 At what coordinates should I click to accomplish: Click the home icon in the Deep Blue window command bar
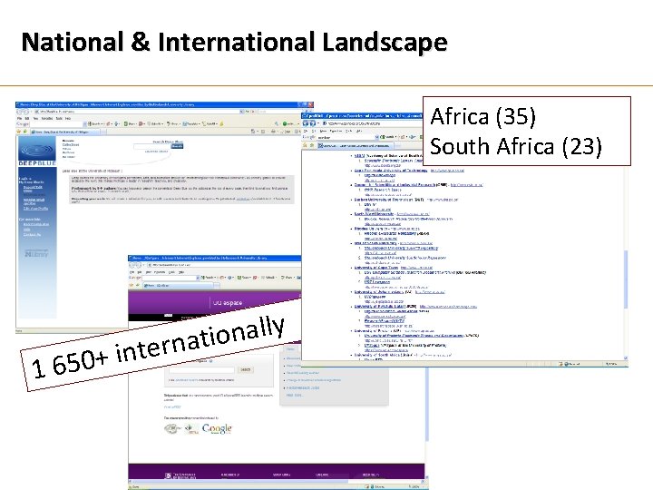[x=253, y=132]
